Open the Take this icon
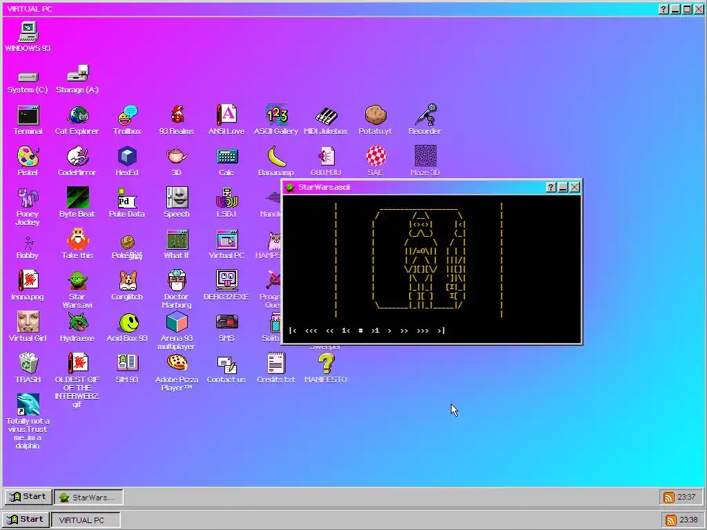This screenshot has height=530, width=707. pos(77,239)
